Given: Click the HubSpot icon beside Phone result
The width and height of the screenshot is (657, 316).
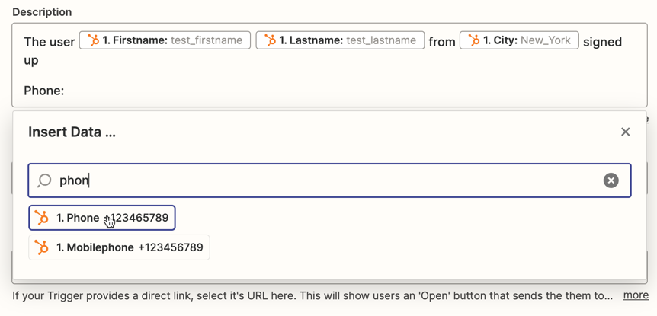Looking at the screenshot, I should (x=42, y=218).
